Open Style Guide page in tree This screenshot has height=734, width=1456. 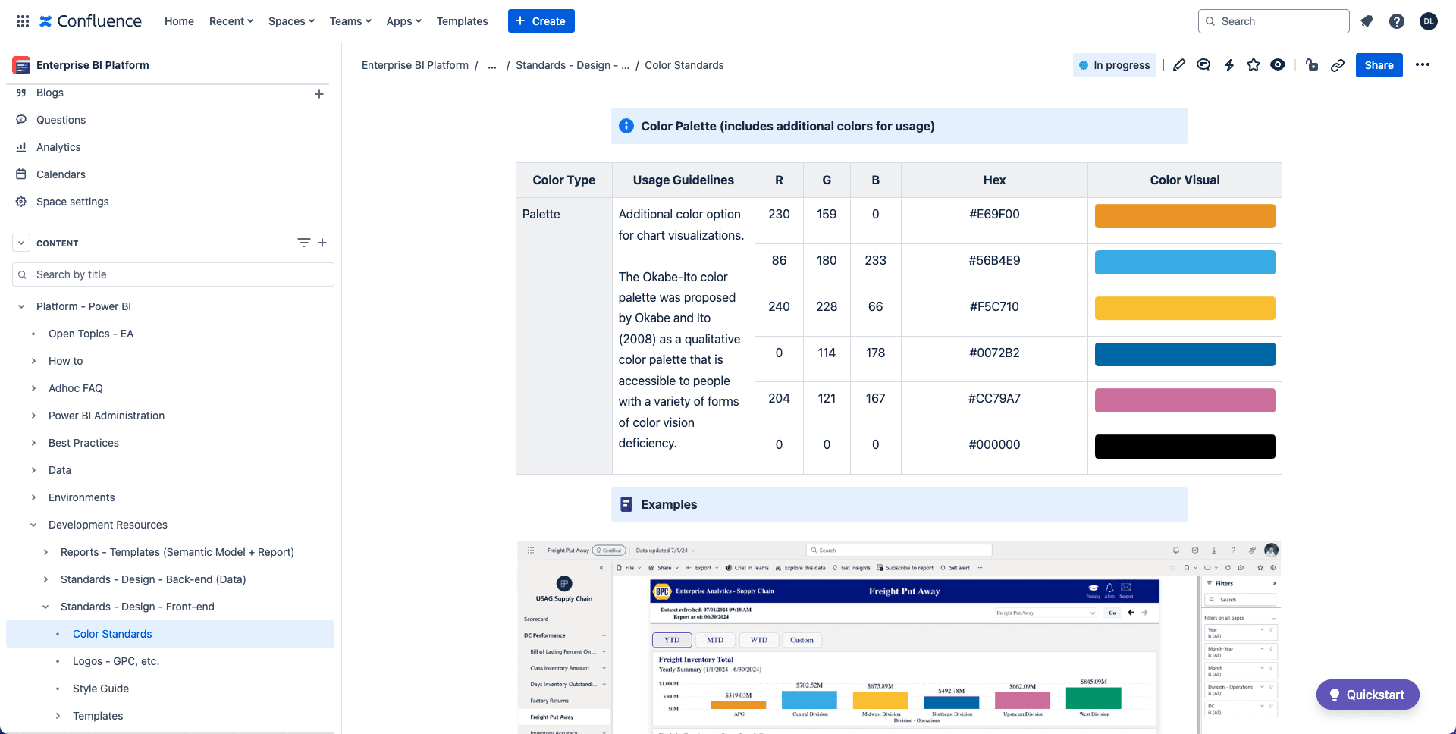(101, 689)
